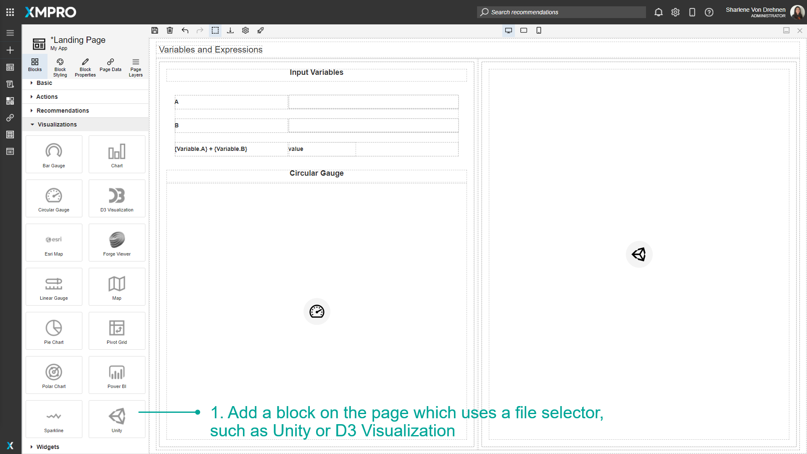Switch to tablet preview mode
Screen dimensions: 807x454
click(x=524, y=30)
